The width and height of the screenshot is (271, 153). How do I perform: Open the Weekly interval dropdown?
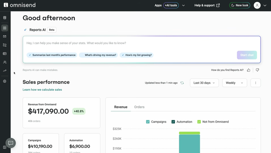tap(234, 83)
